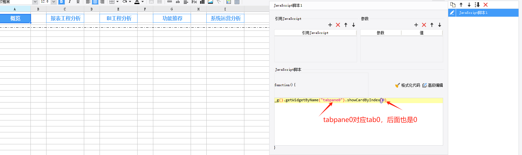
Task: Delete referenced JavaScript entry
Action: click(x=338, y=25)
